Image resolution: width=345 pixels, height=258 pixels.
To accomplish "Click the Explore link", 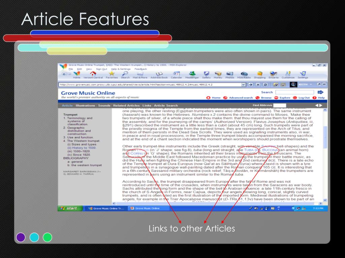I will pyautogui.click(x=285, y=98).
